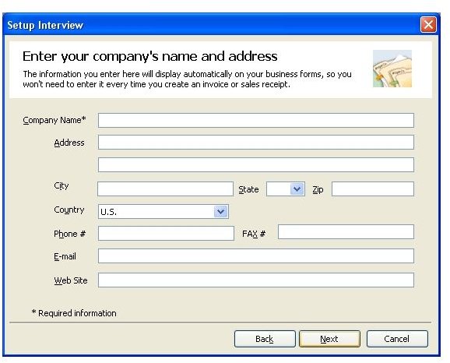Focus the E-mail text field

(x=256, y=256)
